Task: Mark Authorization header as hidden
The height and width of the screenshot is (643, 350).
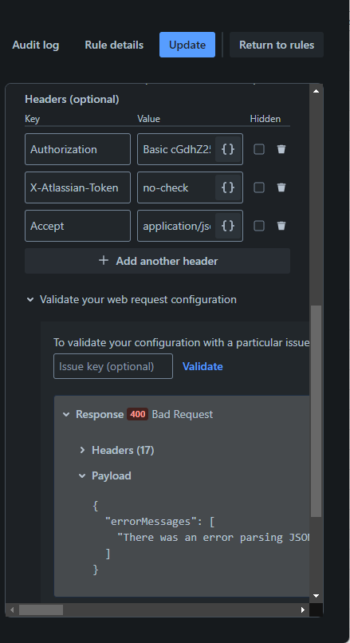Action: click(x=259, y=149)
